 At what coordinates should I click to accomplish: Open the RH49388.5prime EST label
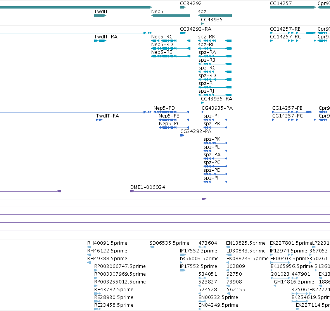point(107,259)
